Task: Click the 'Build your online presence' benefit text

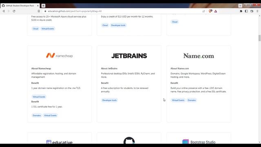Action: point(199,90)
